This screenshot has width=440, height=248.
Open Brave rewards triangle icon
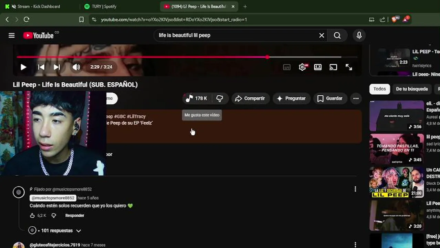point(406,19)
